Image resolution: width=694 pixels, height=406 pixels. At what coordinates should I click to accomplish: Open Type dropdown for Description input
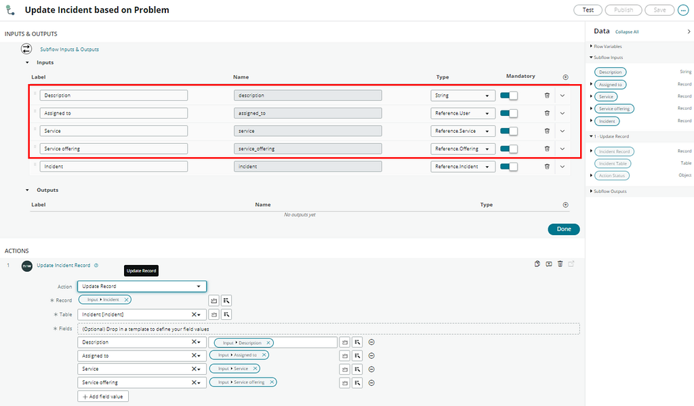point(462,95)
